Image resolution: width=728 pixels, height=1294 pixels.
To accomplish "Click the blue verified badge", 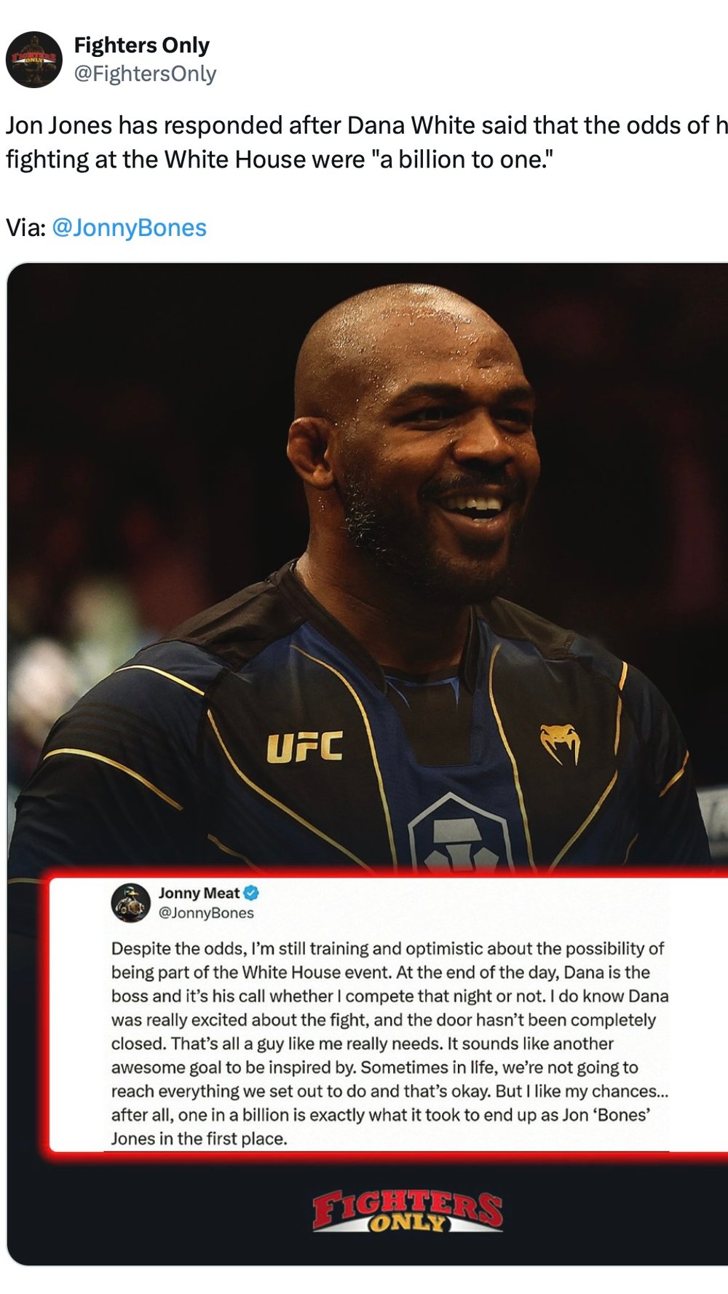I will click(x=252, y=893).
